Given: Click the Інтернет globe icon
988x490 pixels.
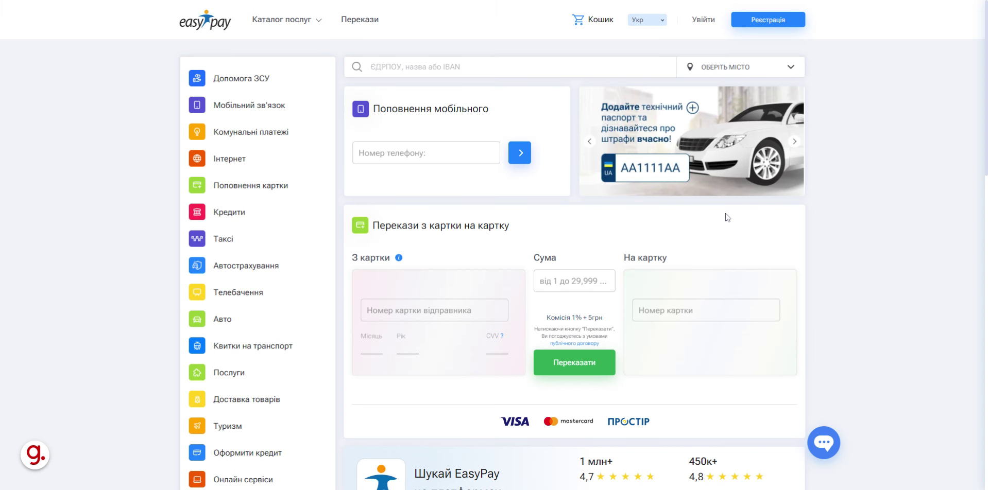Looking at the screenshot, I should (x=197, y=159).
